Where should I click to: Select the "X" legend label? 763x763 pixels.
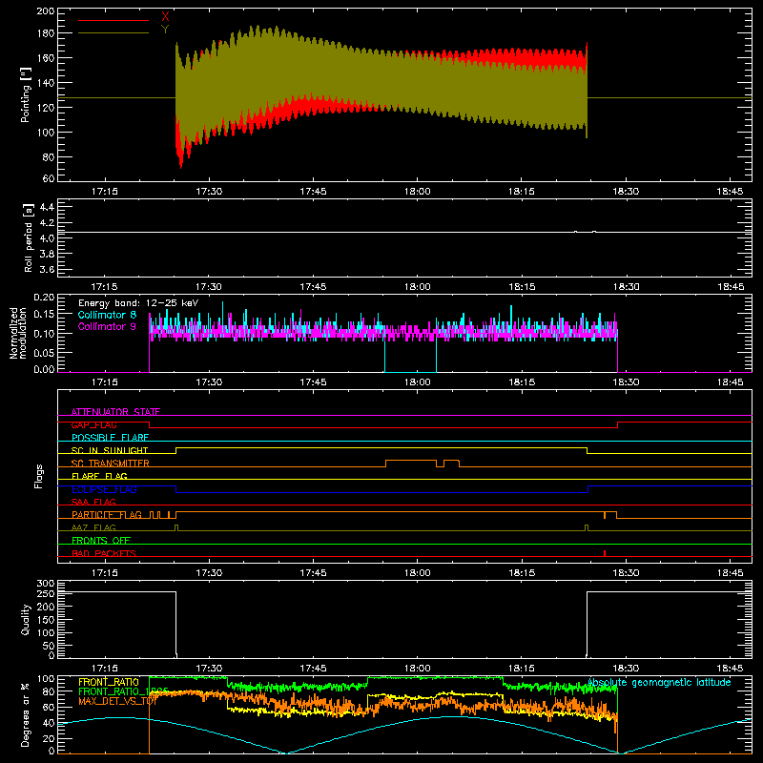[x=165, y=17]
